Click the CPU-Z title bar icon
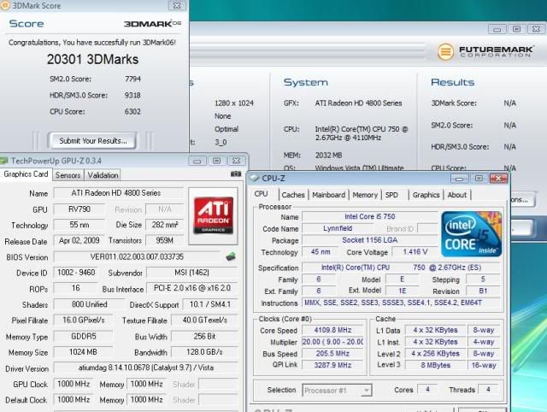Image resolution: width=547 pixels, height=412 pixels. coord(255,179)
